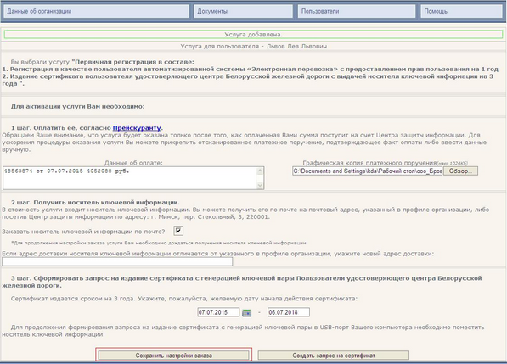Click the payment order file path field
This screenshot has height=364, width=507.
pyautogui.click(x=368, y=171)
